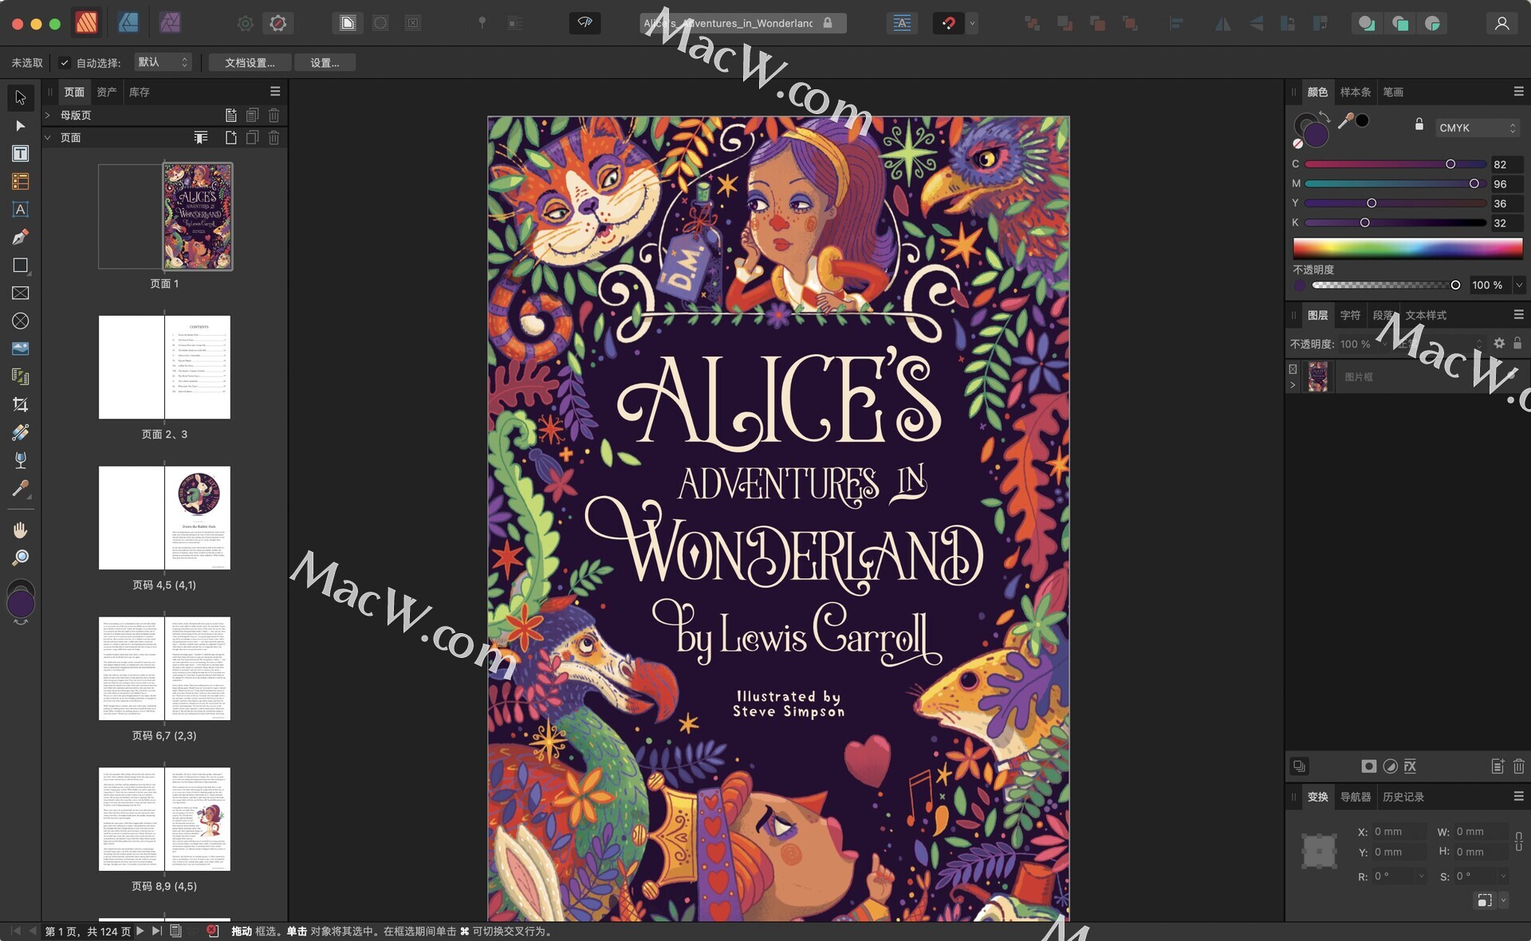This screenshot has height=941, width=1531.
Task: Switch to Photo persona
Action: coord(170,23)
